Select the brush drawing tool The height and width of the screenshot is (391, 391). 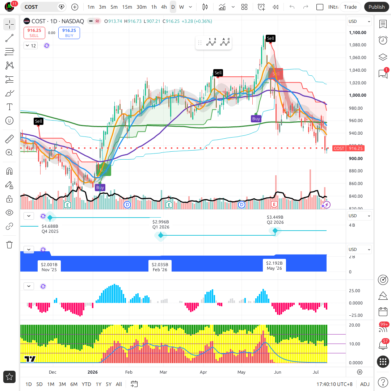click(9, 93)
